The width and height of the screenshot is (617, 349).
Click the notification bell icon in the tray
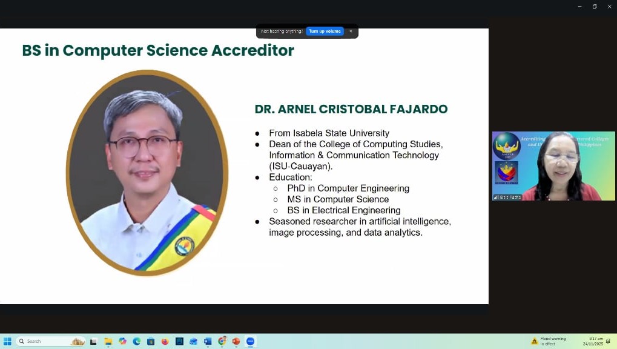tap(609, 341)
